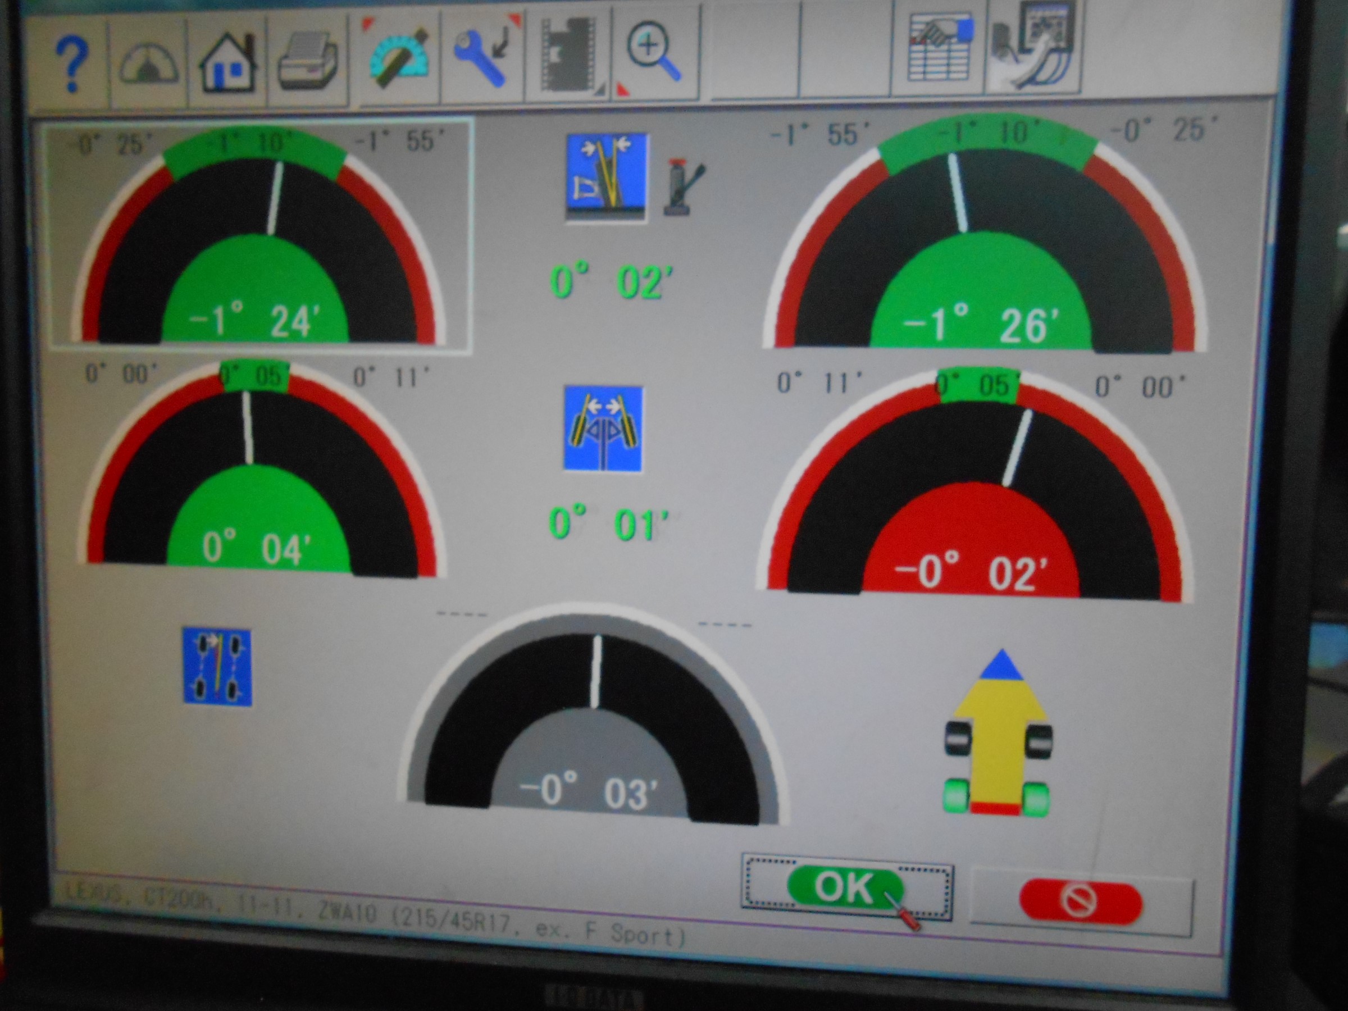
Task: Click the film strip animation icon
Action: (568, 56)
